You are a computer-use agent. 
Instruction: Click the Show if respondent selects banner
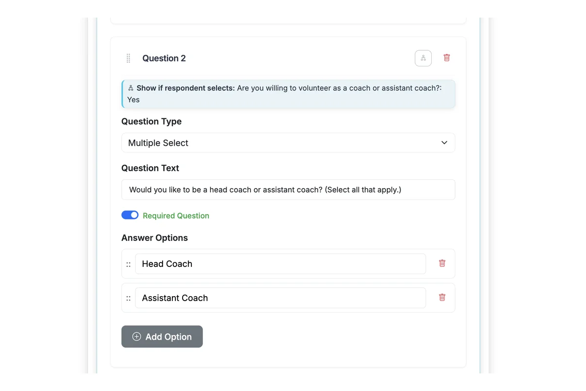click(x=288, y=93)
